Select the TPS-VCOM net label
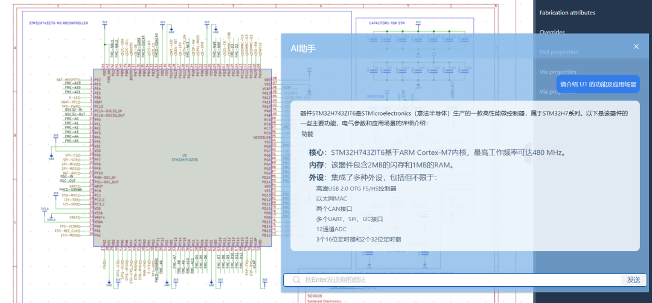 click(70, 226)
